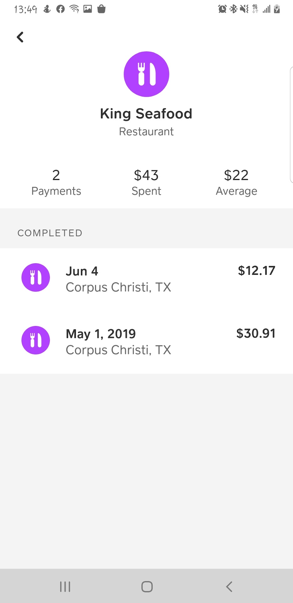This screenshot has width=293, height=603.
Task: Tap the $30.91 payment amount
Action: (x=256, y=334)
